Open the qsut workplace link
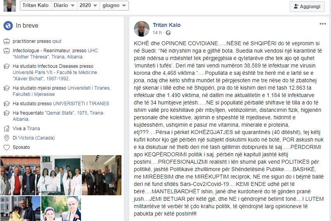The image size is (331, 221). [x=57, y=41]
